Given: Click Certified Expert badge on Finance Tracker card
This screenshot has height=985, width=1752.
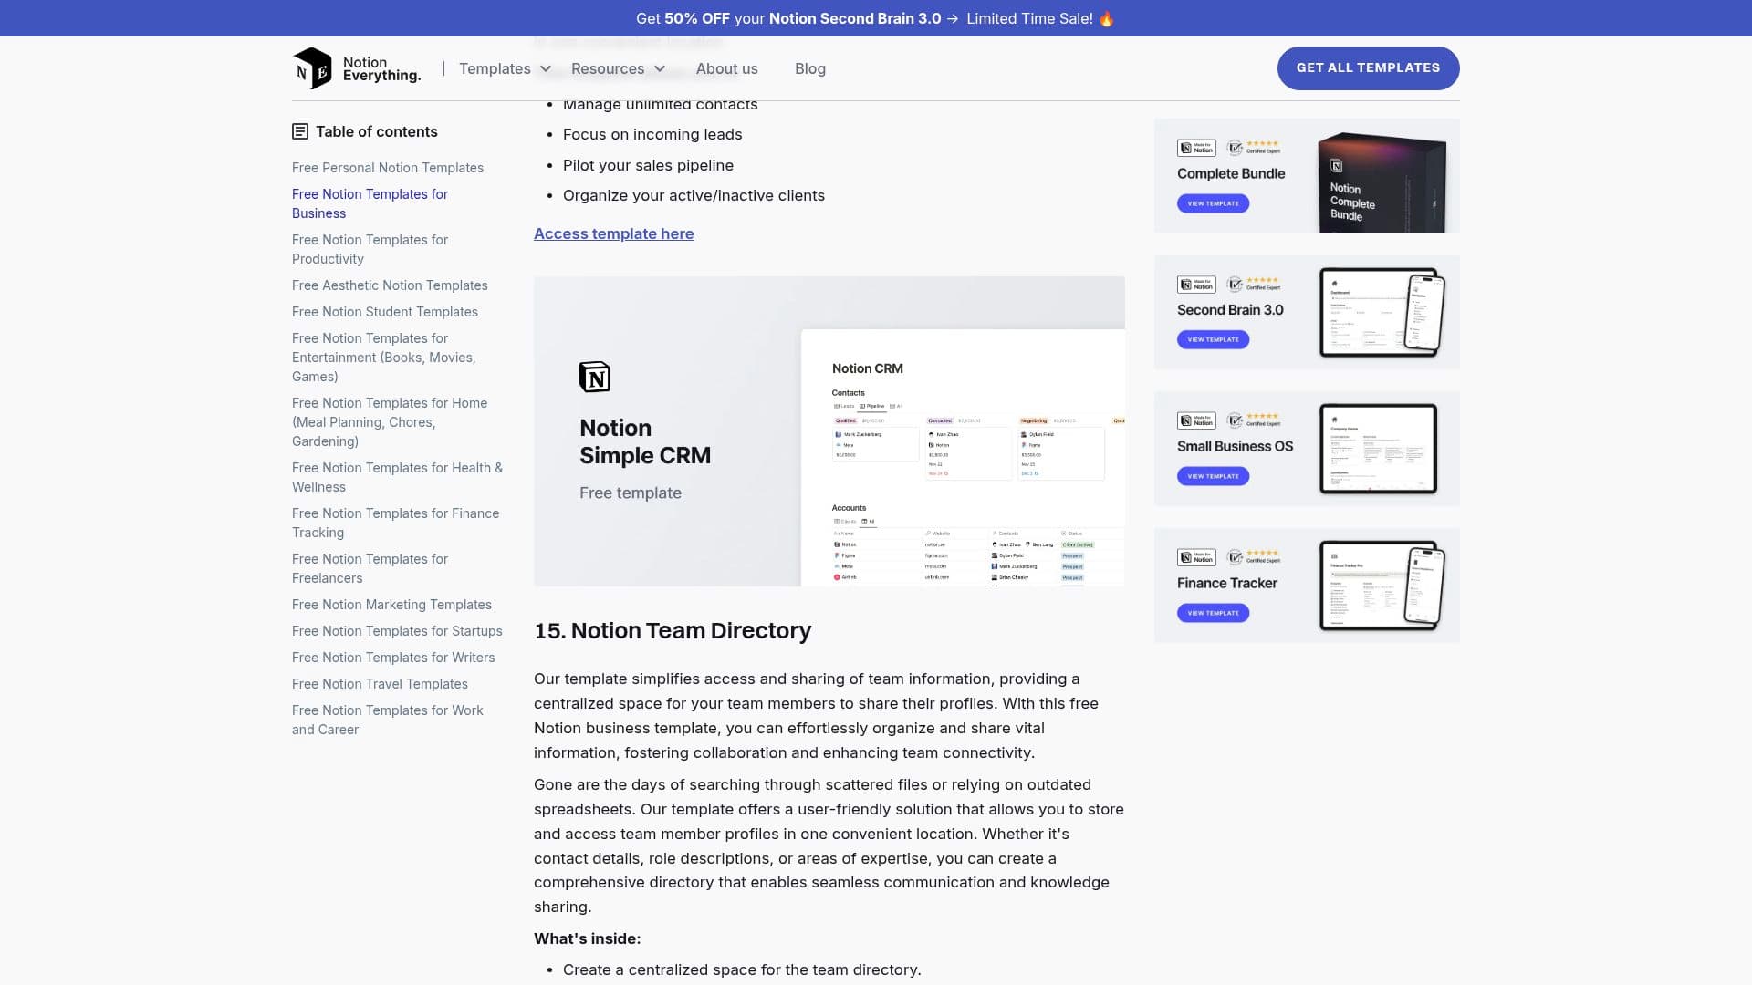Looking at the screenshot, I should click(x=1254, y=556).
